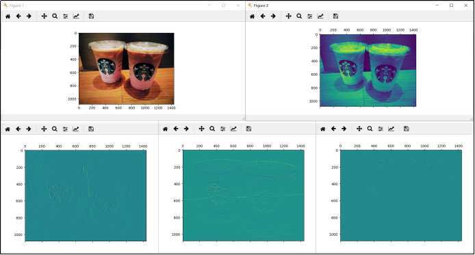Save the bottom-right figure via disk icon
The image size is (475, 255).
407,129
